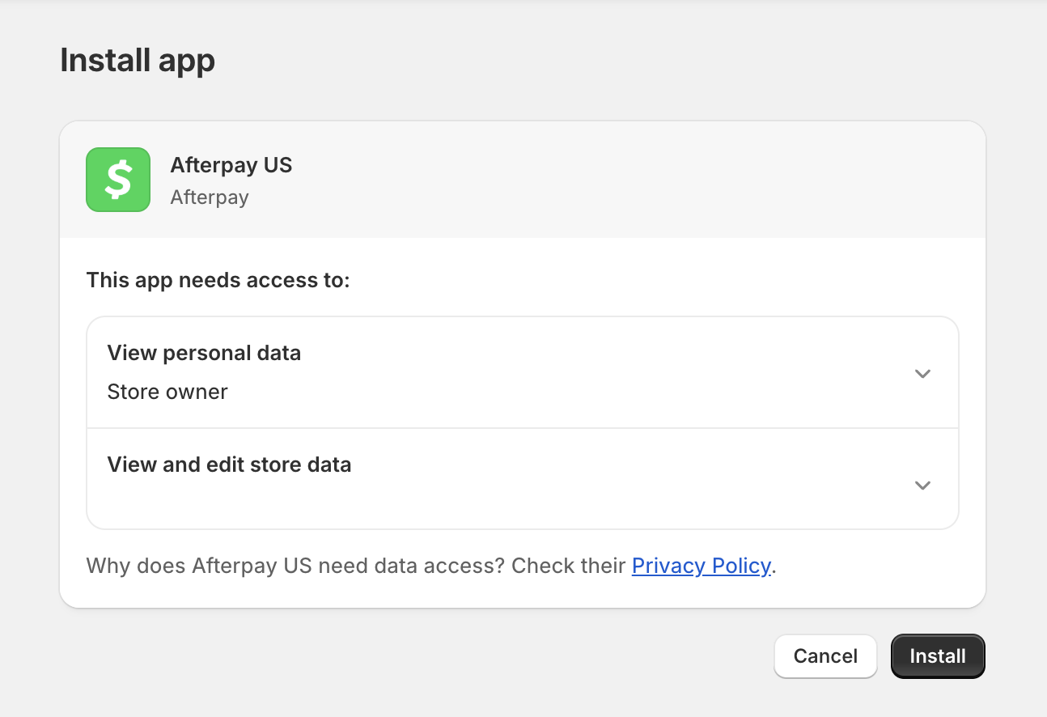Click the gray app header banner area
This screenshot has height=717, width=1047.
coord(566,180)
